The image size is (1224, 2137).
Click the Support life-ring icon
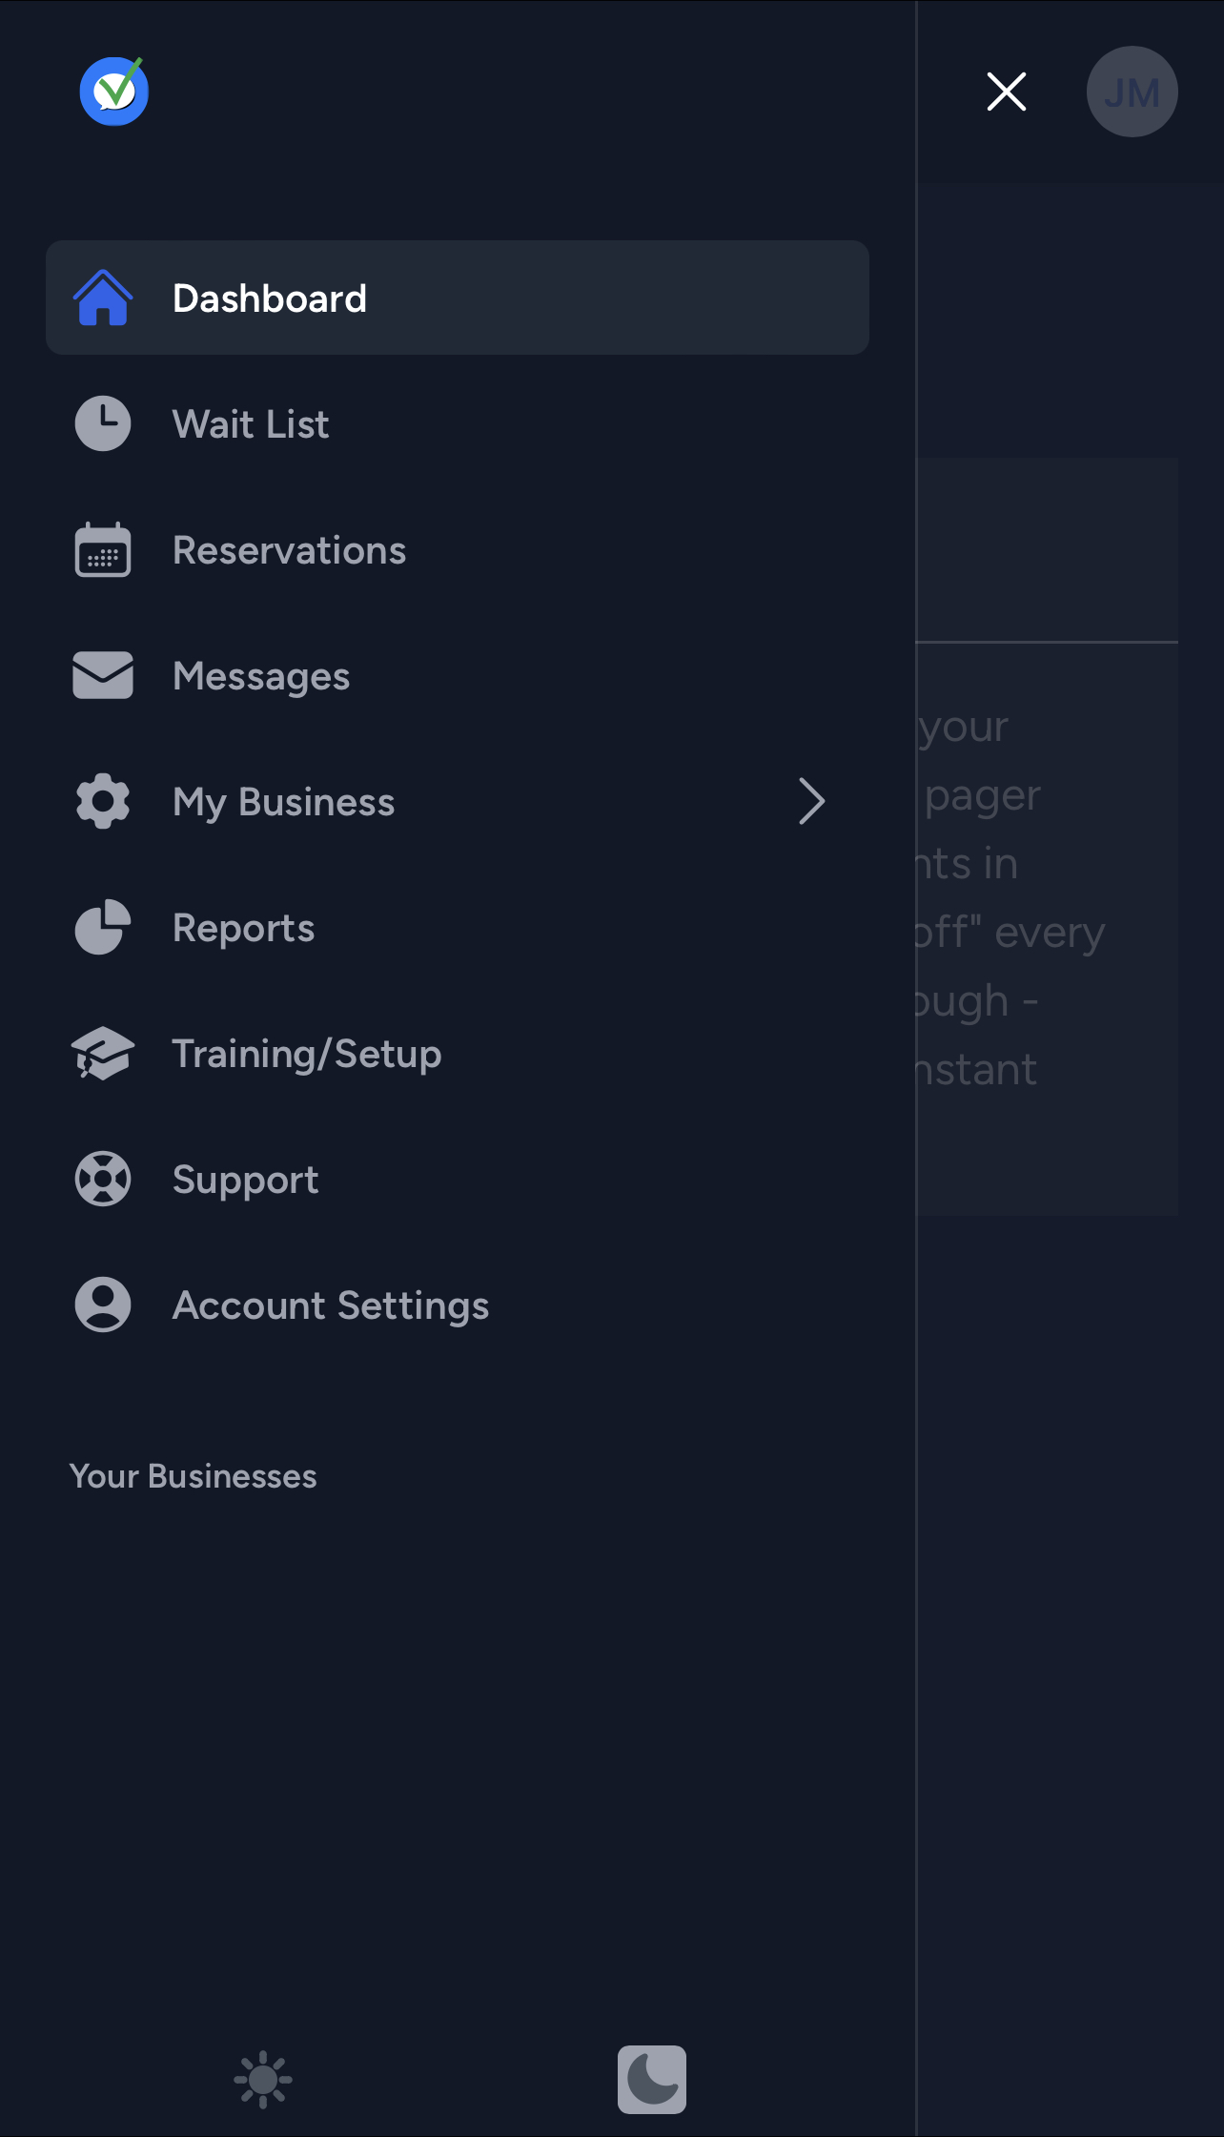click(102, 1179)
